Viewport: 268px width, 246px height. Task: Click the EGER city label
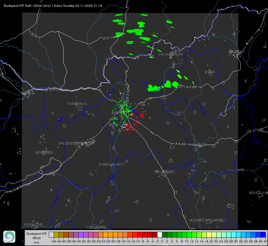[x=210, y=72]
